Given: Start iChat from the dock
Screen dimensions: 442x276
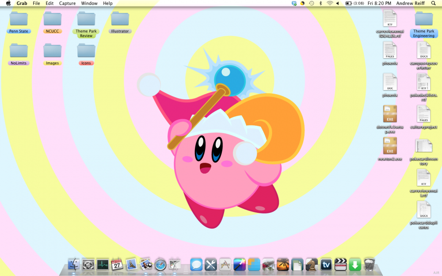Looking at the screenshot, I should point(196,265).
